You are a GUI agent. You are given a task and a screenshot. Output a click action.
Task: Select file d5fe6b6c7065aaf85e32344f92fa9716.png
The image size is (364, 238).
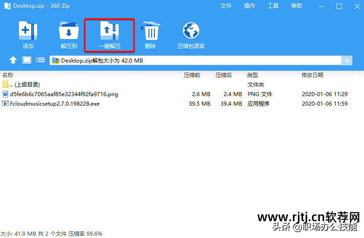click(64, 94)
